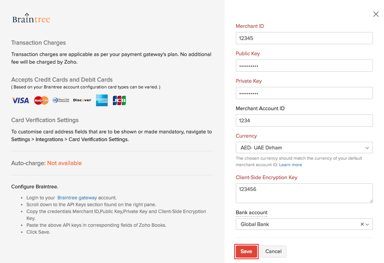Click the Visa card icon
384x263 pixels.
coord(21,100)
